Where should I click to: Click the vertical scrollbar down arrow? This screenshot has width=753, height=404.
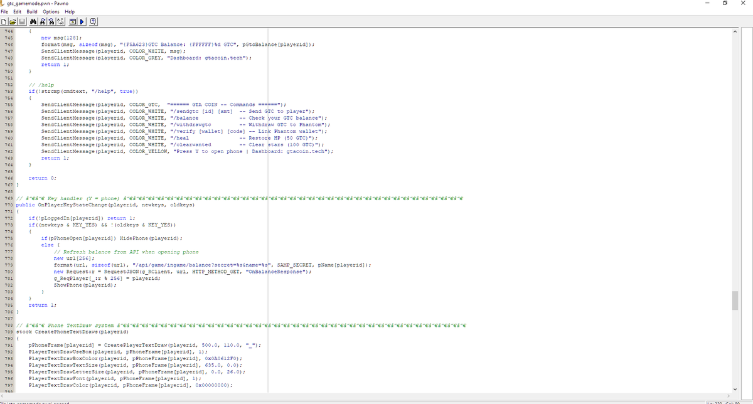click(735, 389)
